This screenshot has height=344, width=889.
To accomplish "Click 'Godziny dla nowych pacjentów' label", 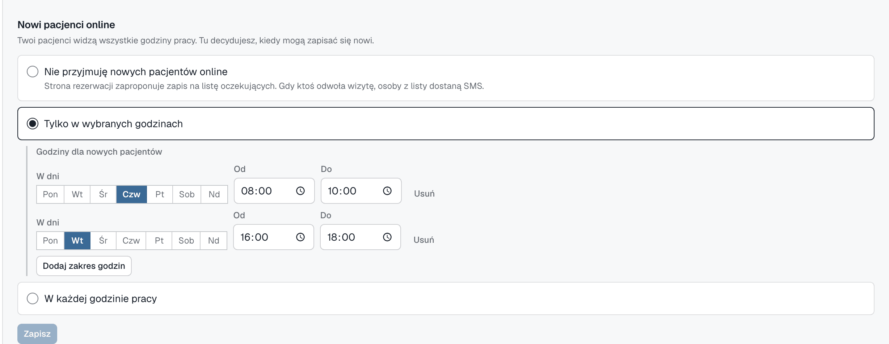I will pyautogui.click(x=99, y=152).
